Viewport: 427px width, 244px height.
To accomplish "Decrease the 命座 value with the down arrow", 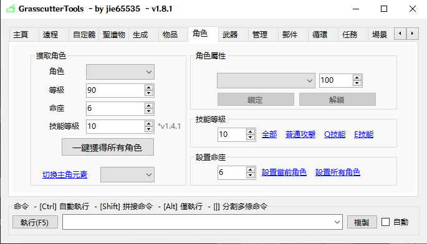I will [149, 111].
